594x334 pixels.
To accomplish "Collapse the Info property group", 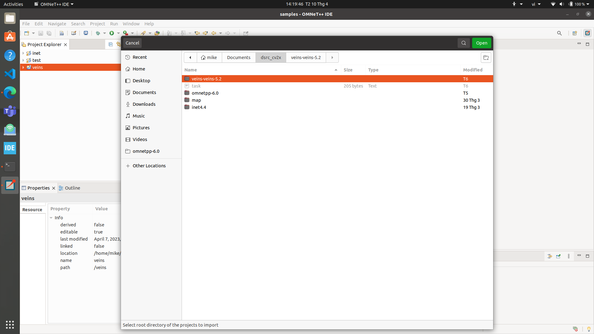I will (51, 218).
